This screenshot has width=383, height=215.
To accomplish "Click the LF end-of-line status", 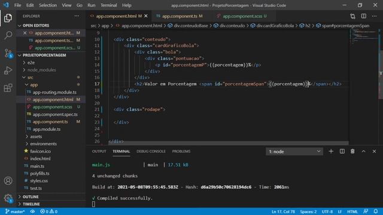I will [340, 211].
